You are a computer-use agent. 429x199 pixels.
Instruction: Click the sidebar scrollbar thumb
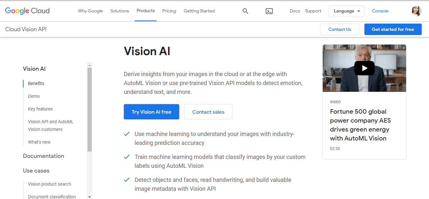89,110
